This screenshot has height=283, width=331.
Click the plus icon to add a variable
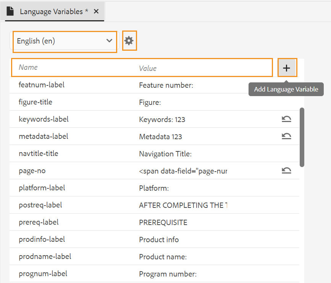pos(287,68)
